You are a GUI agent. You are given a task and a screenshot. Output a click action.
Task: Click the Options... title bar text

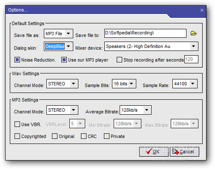[18, 10]
